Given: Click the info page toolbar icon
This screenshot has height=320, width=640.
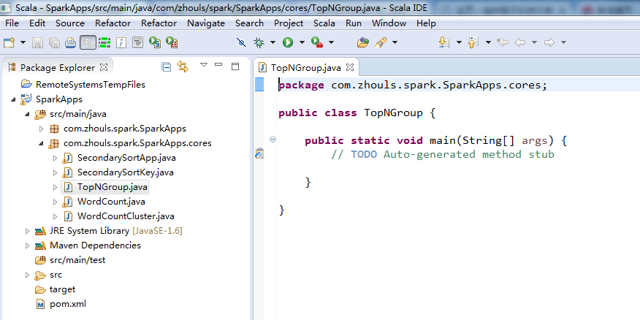Looking at the screenshot, I should pyautogui.click(x=121, y=42).
